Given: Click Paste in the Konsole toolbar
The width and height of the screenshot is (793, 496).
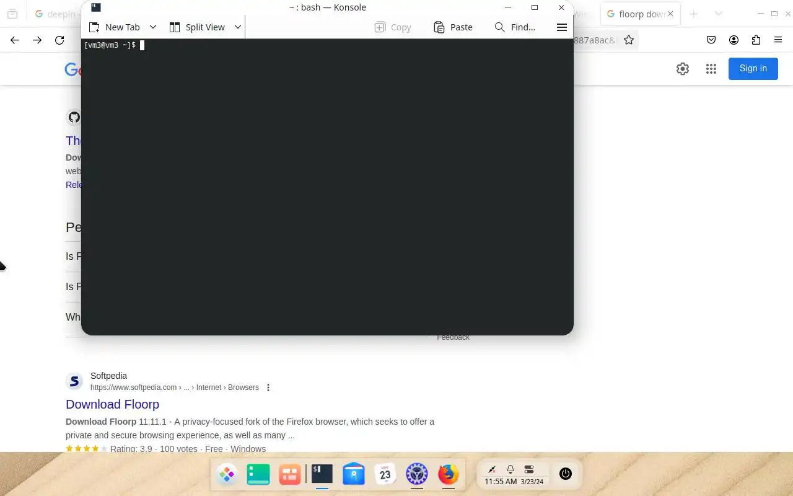Looking at the screenshot, I should [453, 27].
